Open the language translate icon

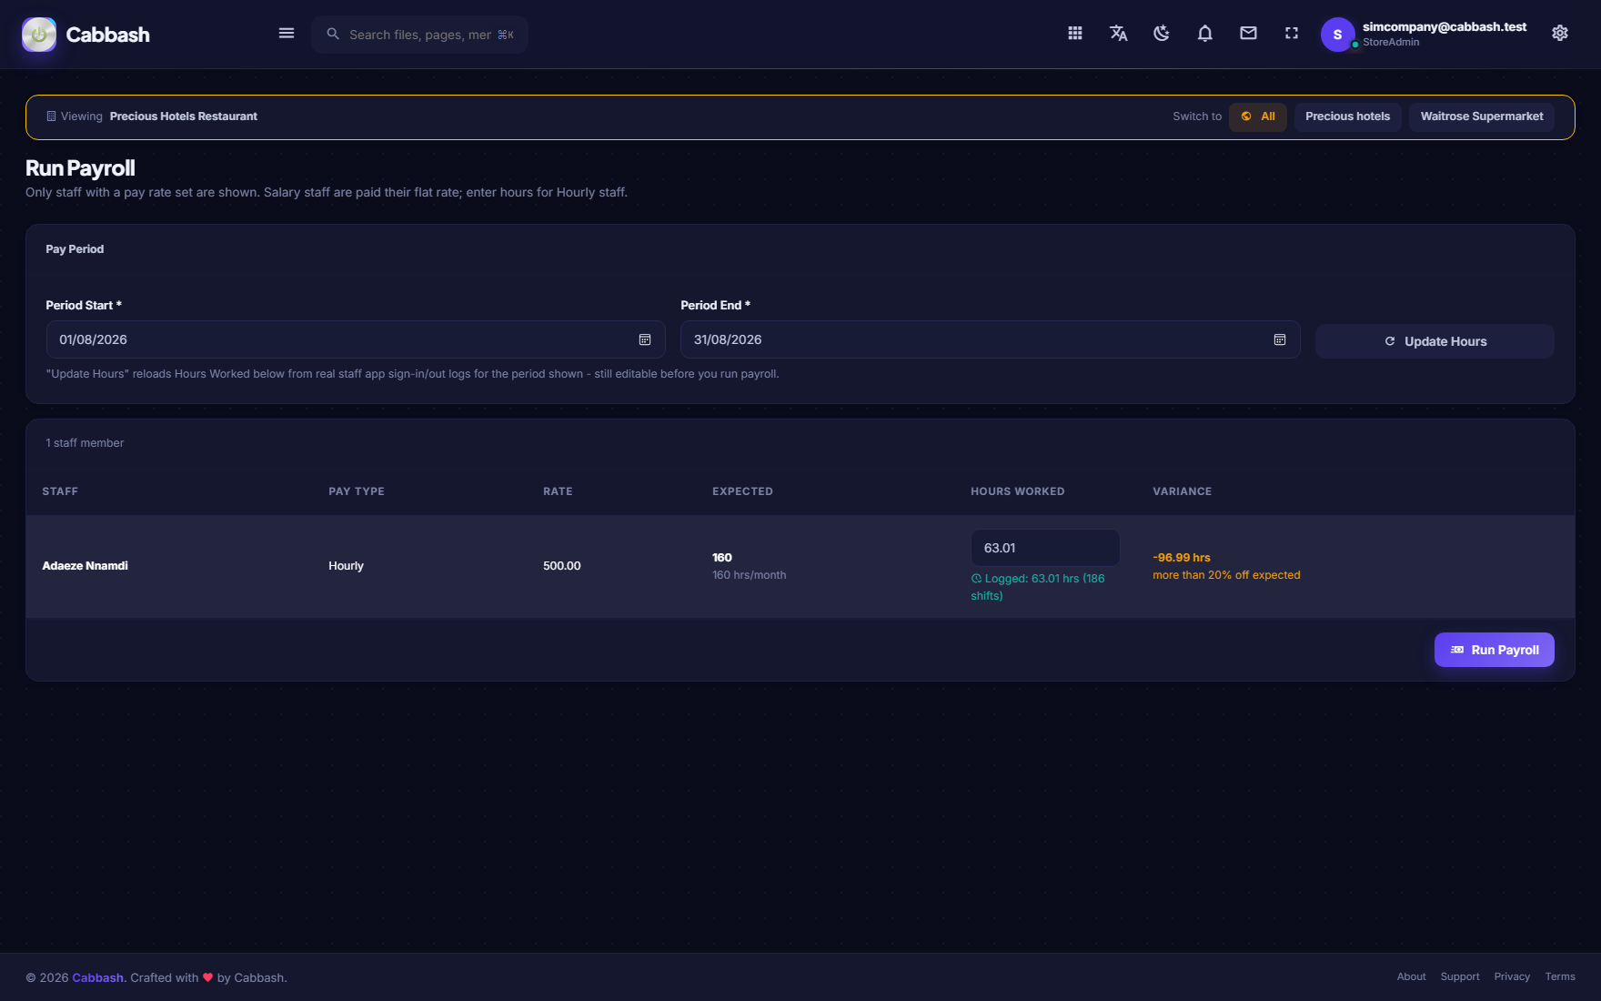coord(1119,34)
